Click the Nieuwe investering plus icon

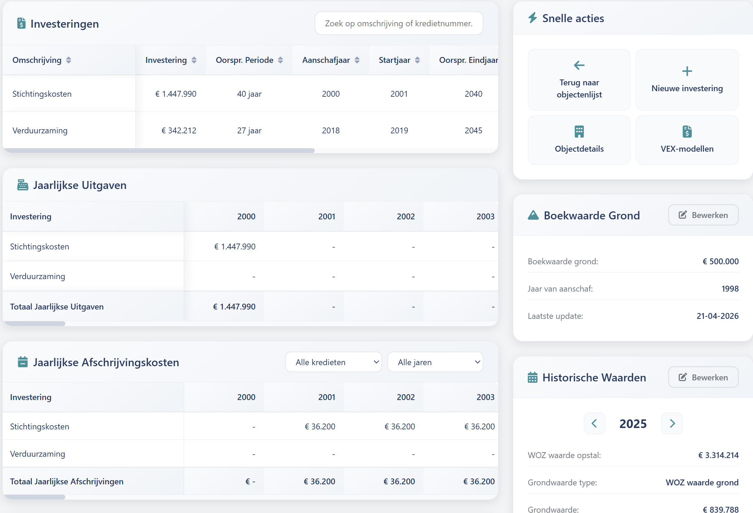coord(687,71)
